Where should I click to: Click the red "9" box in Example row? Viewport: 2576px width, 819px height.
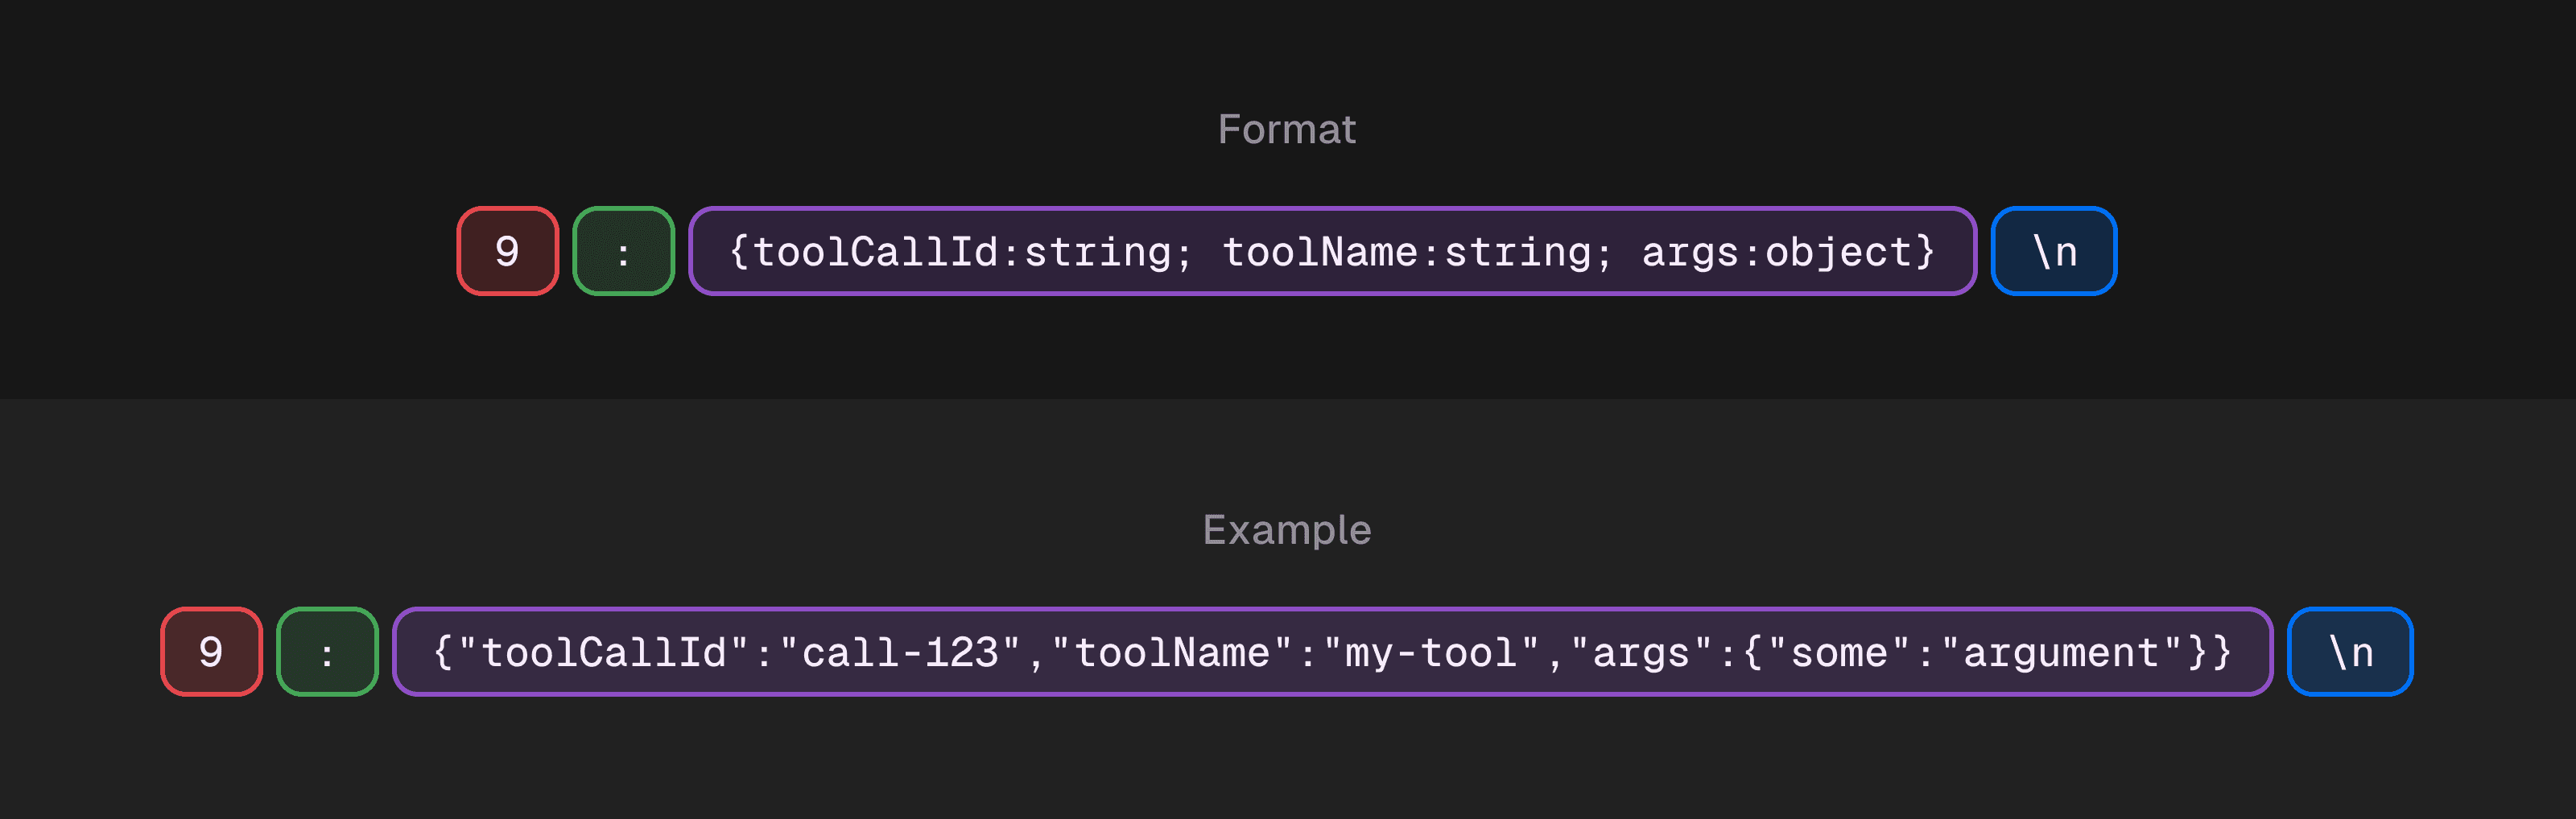(211, 652)
